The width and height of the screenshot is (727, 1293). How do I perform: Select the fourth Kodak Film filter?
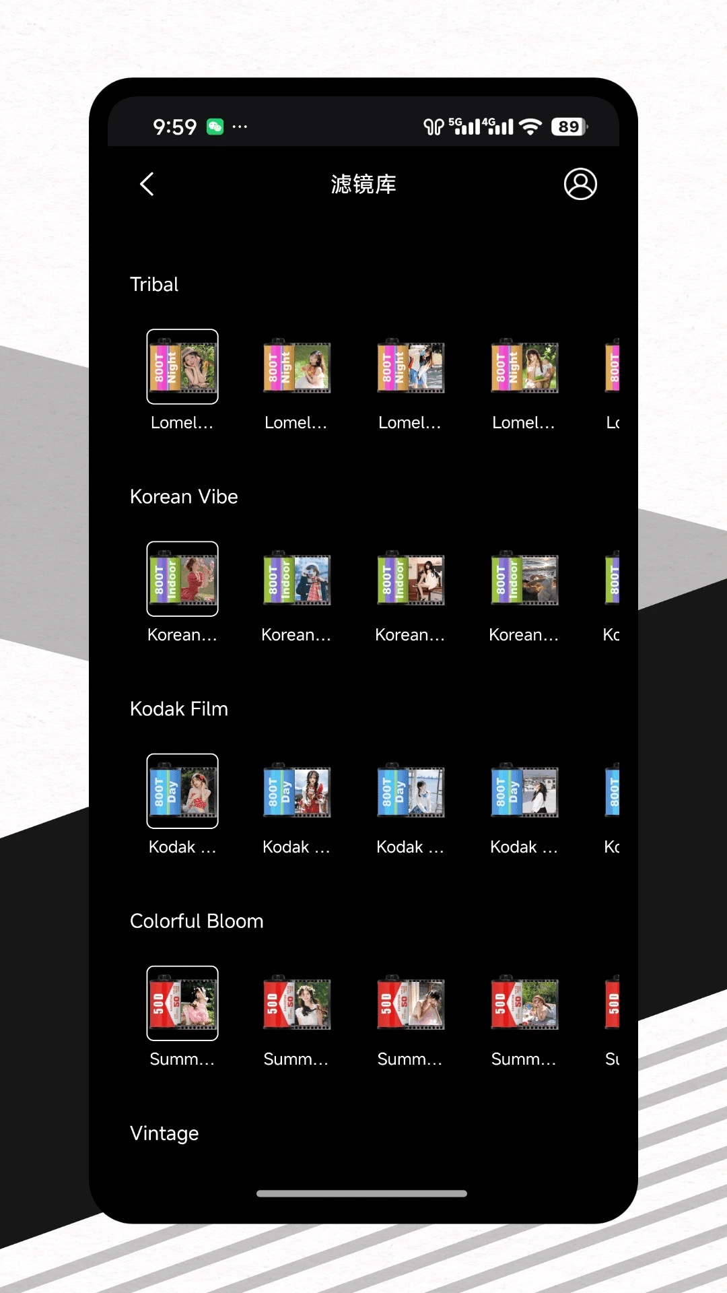(524, 791)
